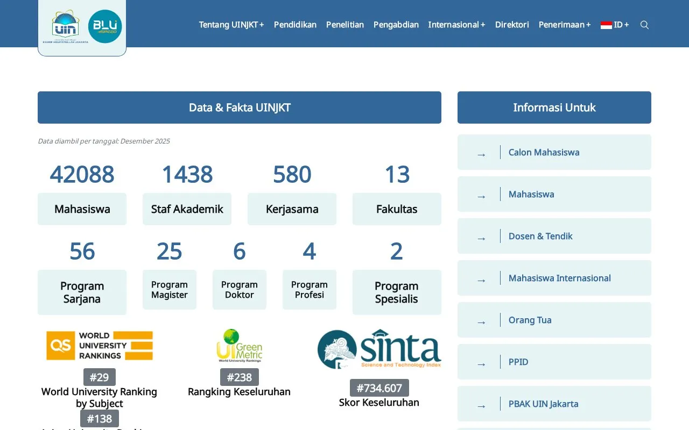Click the text "Rangking Keseluruhan"
This screenshot has height=430, width=689.
[x=240, y=392]
